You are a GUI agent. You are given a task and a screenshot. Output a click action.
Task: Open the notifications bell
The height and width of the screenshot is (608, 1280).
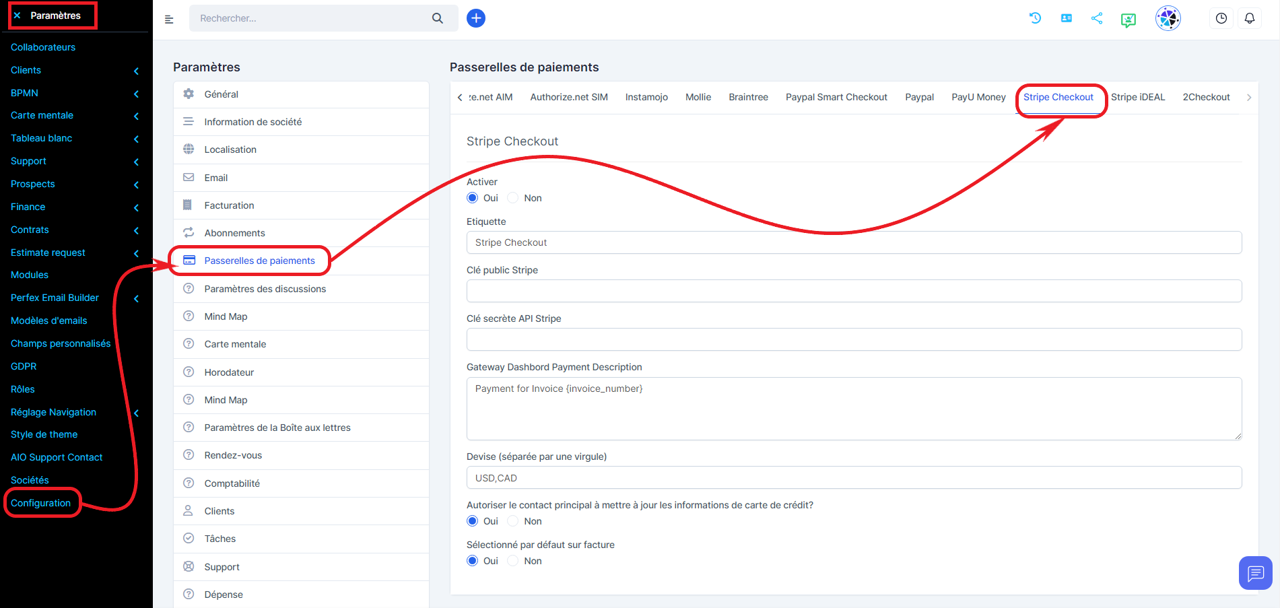click(1250, 18)
